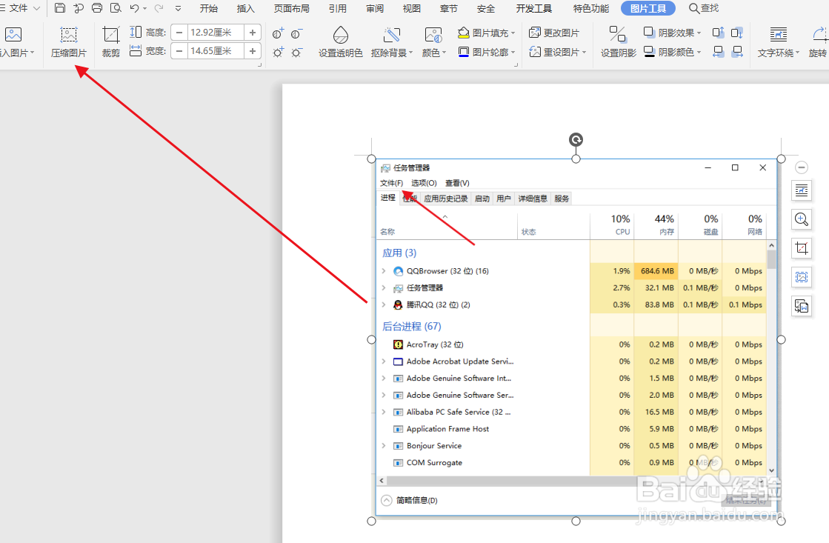Click picture preview icon in floating toolbar
This screenshot has height=543, width=829.
point(802,276)
